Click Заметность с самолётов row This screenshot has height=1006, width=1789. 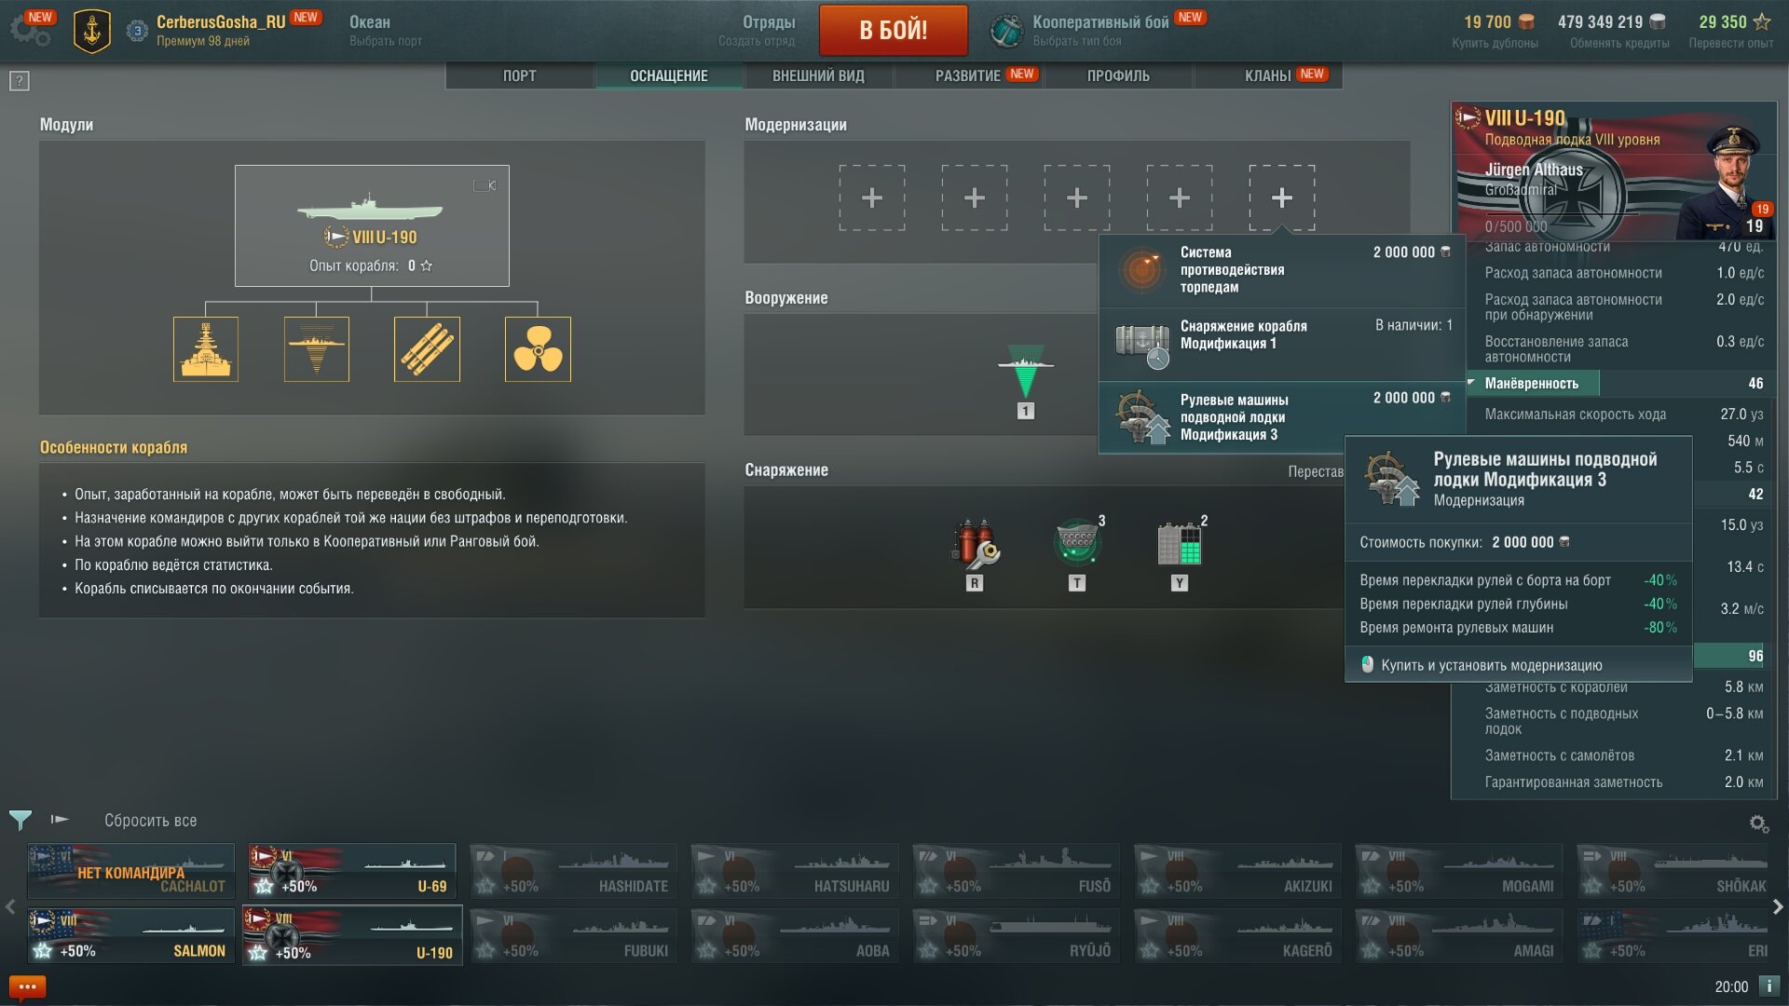[1623, 755]
